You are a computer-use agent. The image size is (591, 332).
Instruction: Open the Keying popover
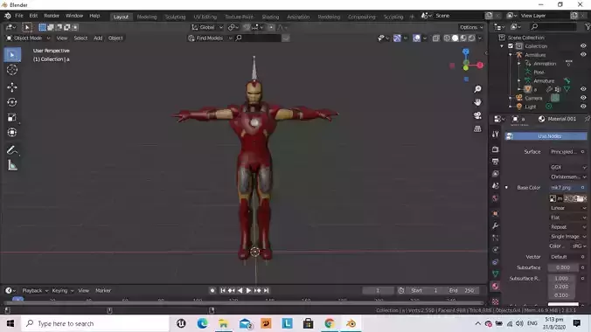(62, 291)
